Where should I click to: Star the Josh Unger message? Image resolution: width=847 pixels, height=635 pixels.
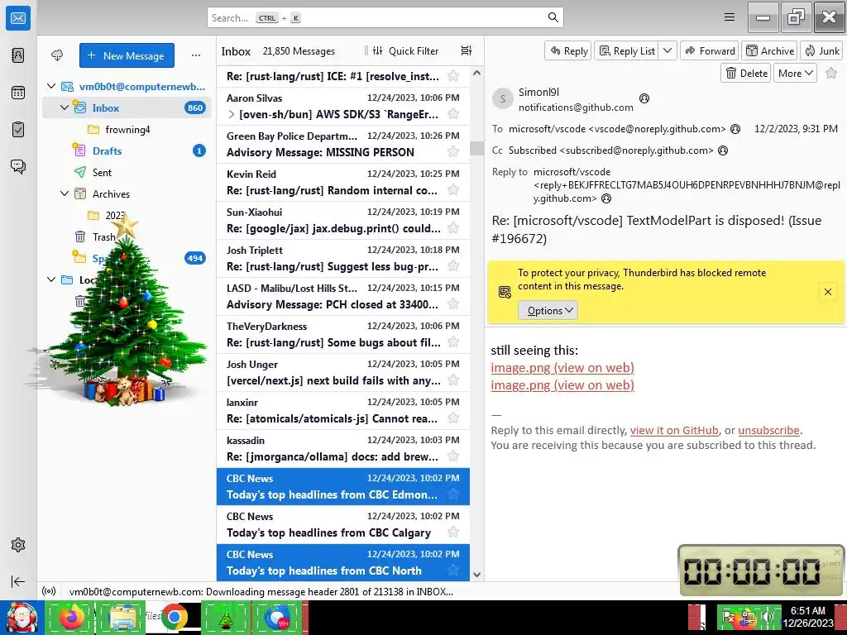(453, 380)
